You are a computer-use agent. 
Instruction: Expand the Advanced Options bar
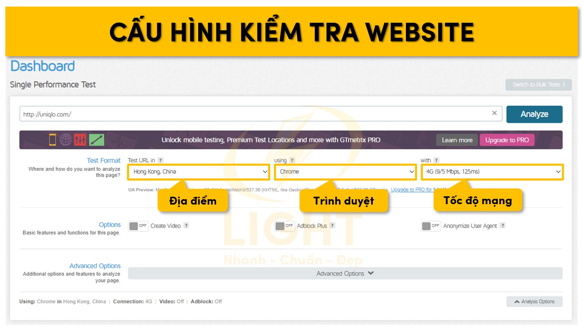[x=345, y=274]
